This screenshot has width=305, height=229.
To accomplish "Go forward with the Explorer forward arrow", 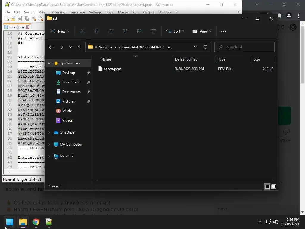I will click(x=61, y=47).
